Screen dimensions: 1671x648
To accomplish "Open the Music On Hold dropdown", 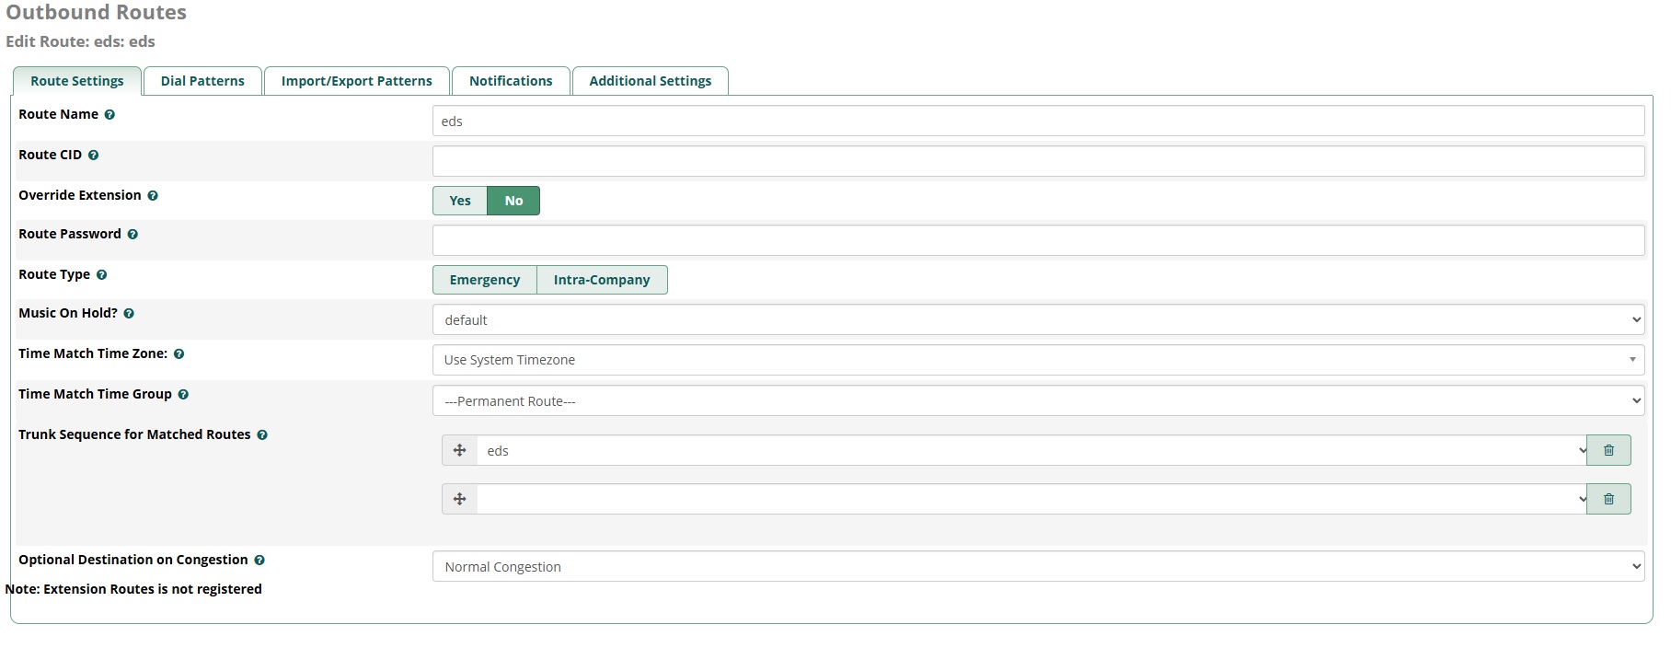I will coord(1037,320).
